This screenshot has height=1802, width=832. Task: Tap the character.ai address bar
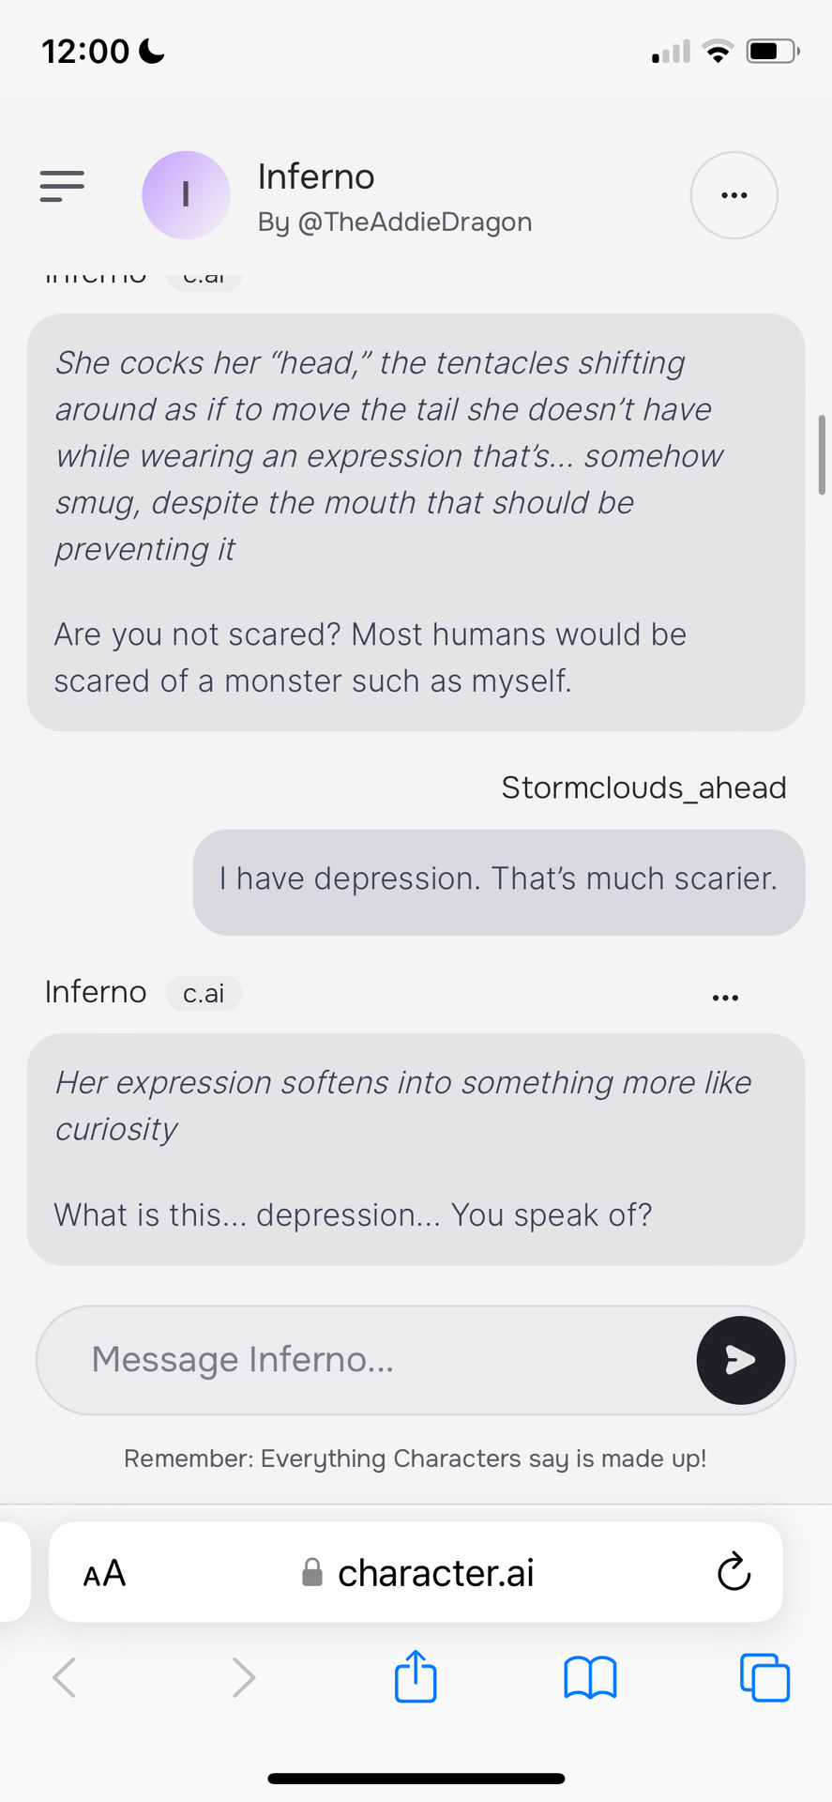coord(416,1572)
